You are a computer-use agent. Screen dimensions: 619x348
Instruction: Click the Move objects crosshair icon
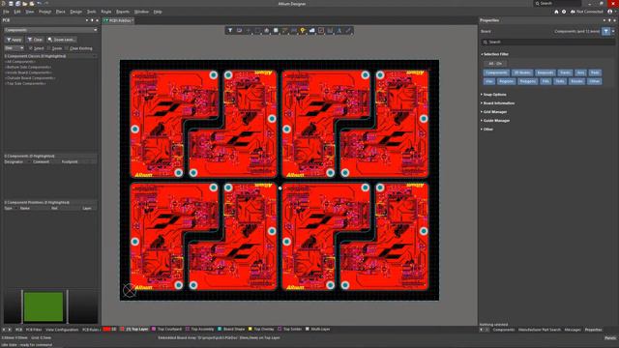point(249,30)
